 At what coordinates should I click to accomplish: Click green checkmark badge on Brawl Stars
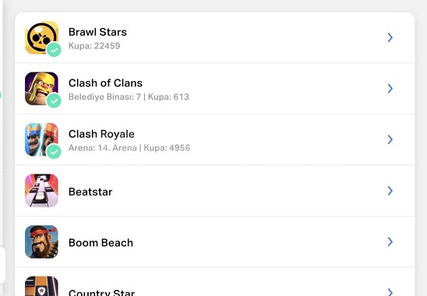[x=54, y=50]
